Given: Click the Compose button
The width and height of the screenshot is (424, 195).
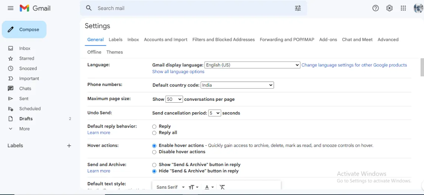Looking at the screenshot, I should (x=24, y=30).
